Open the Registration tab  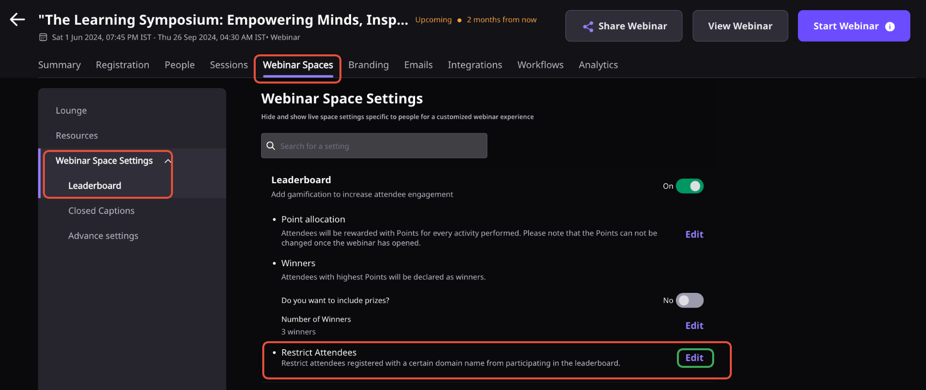pyautogui.click(x=123, y=65)
